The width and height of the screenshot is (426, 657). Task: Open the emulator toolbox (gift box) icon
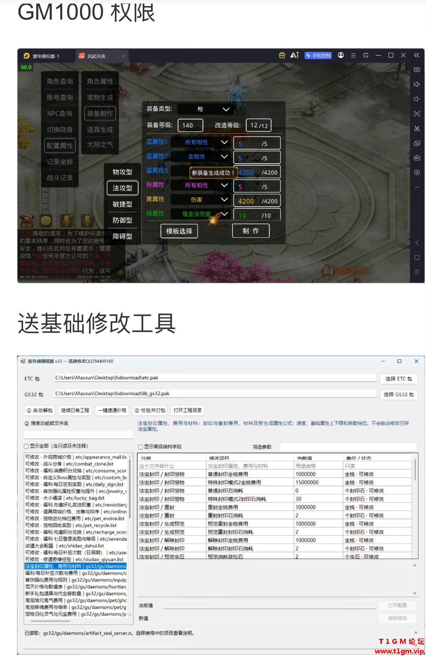(282, 55)
